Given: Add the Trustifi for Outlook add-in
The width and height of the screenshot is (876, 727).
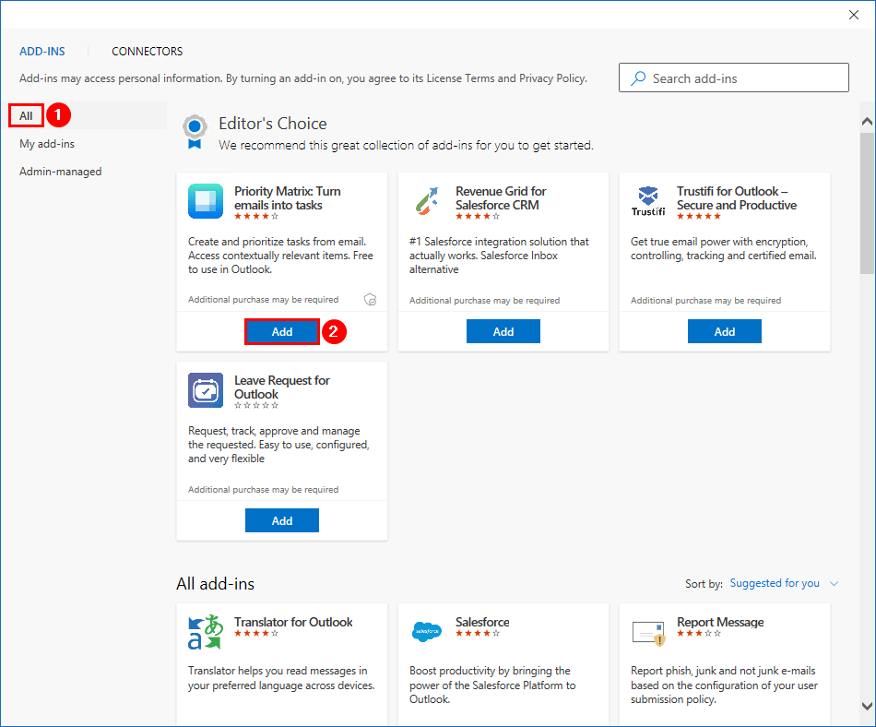Looking at the screenshot, I should pos(725,332).
